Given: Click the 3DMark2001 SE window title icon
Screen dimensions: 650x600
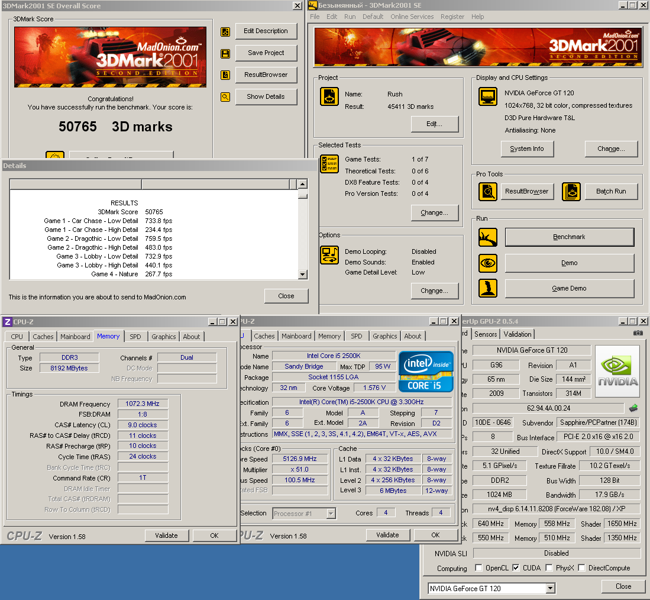Looking at the screenshot, I should click(x=312, y=5).
